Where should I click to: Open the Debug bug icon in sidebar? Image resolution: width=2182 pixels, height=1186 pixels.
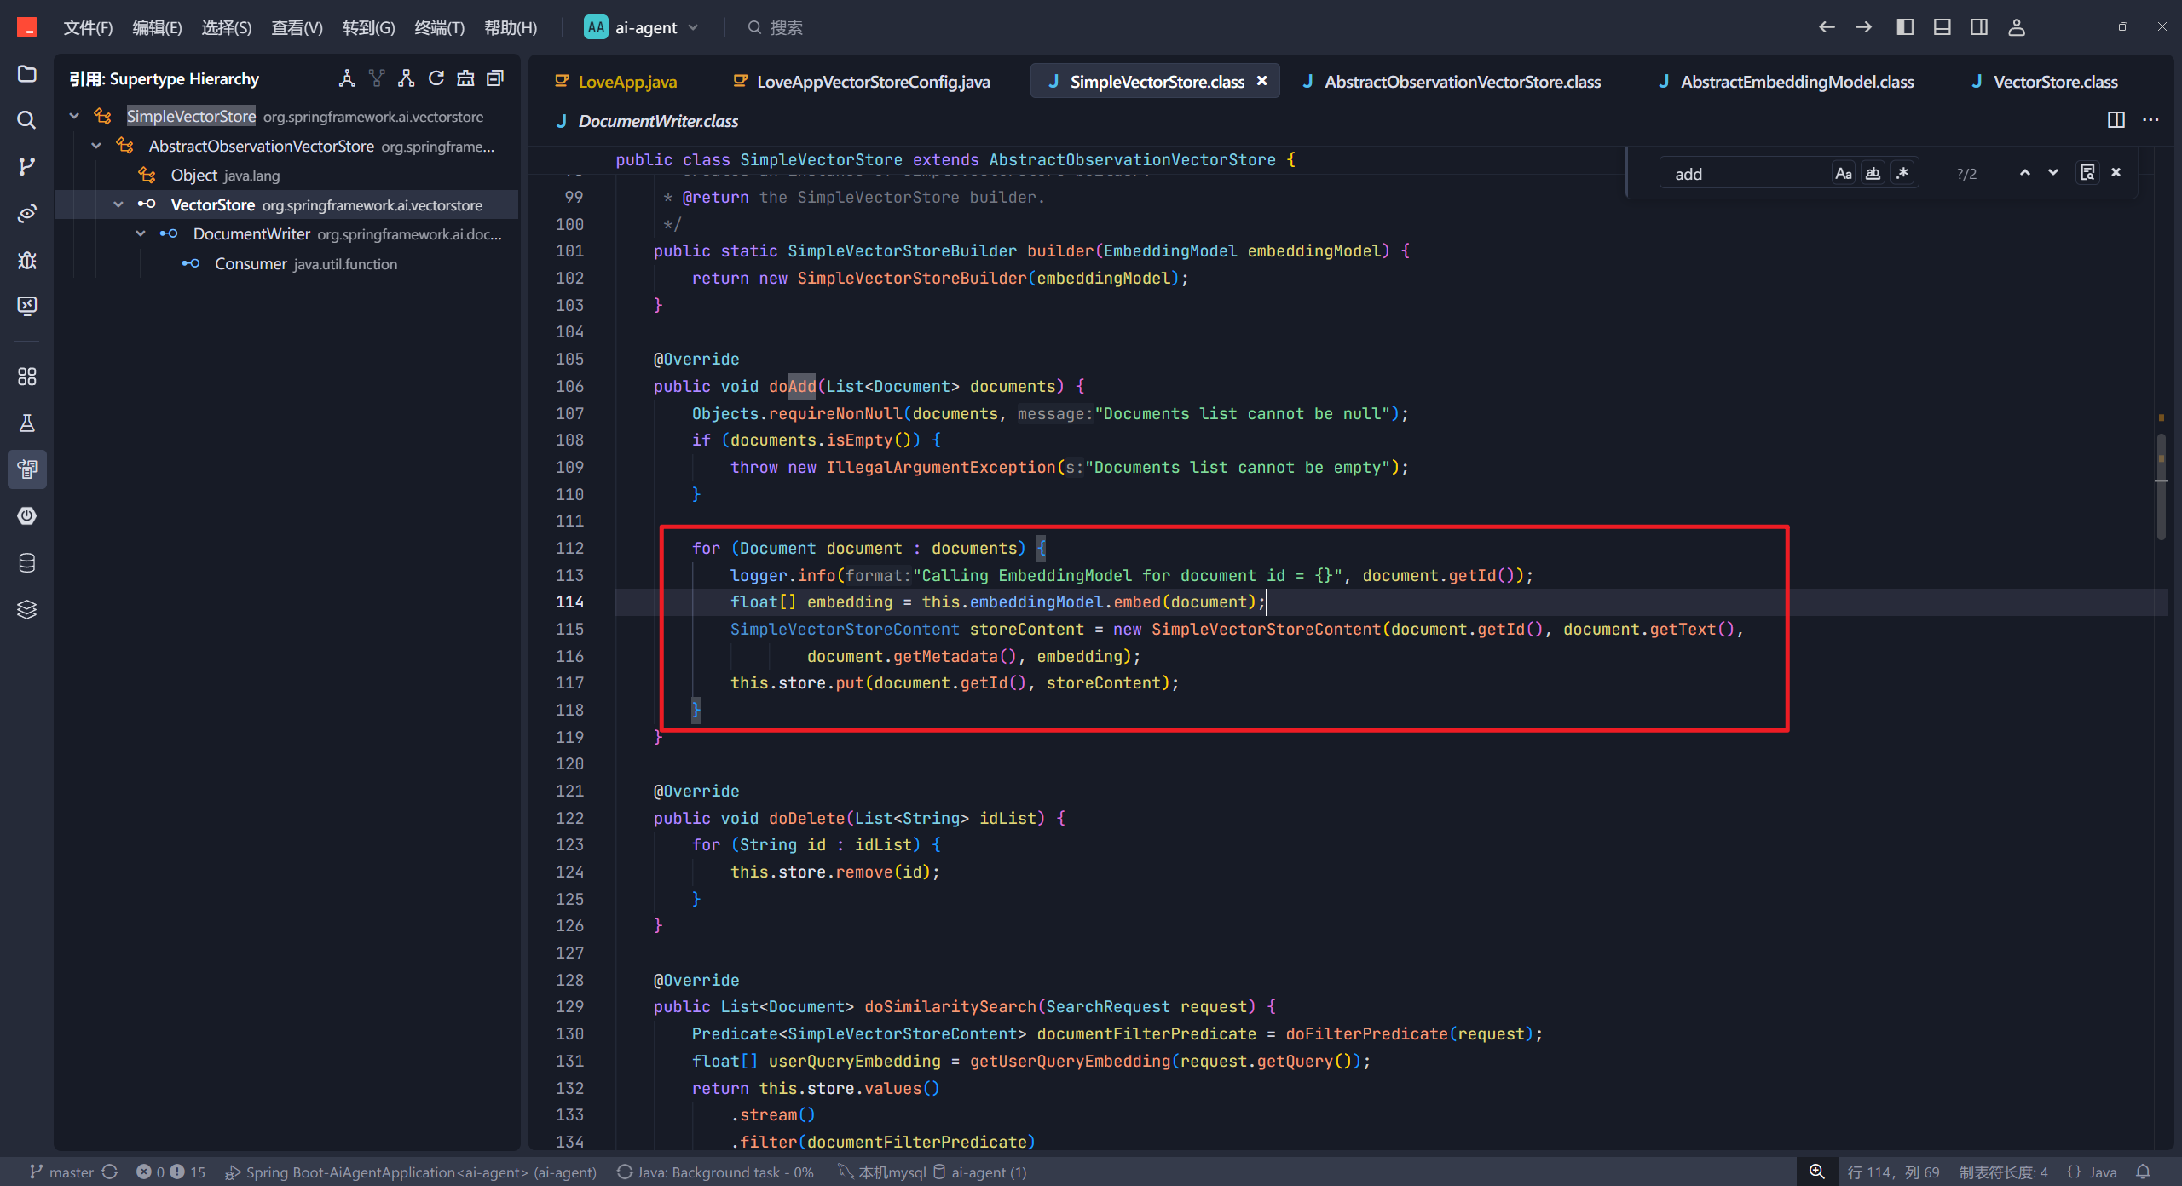(x=26, y=260)
